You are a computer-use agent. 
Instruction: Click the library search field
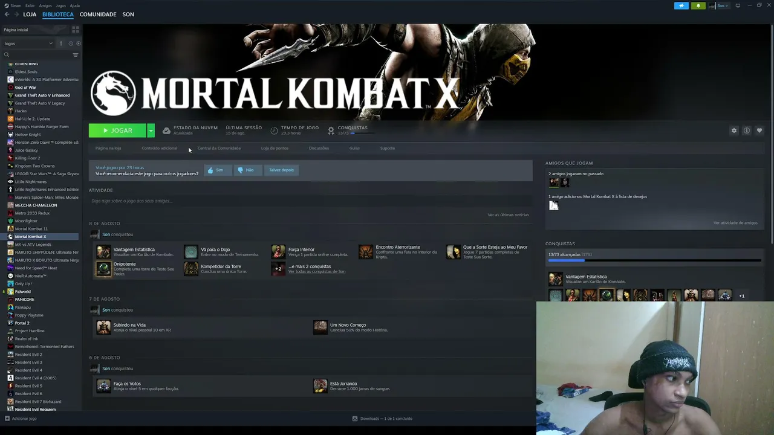tap(37, 55)
